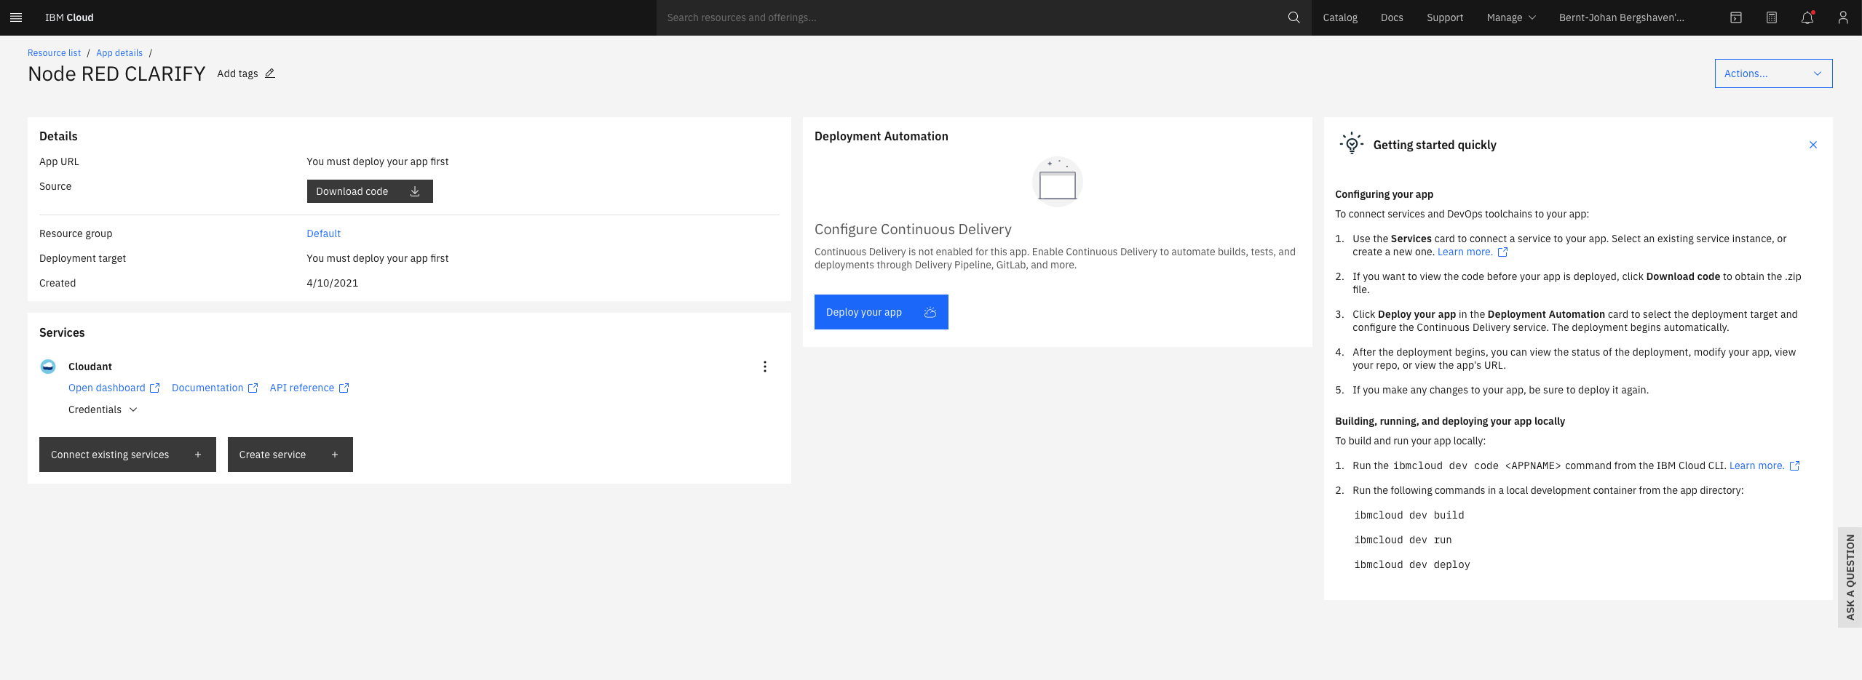Image resolution: width=1862 pixels, height=680 pixels.
Task: Click Learn more link after IBM Cloud CLI
Action: pyautogui.click(x=1764, y=465)
